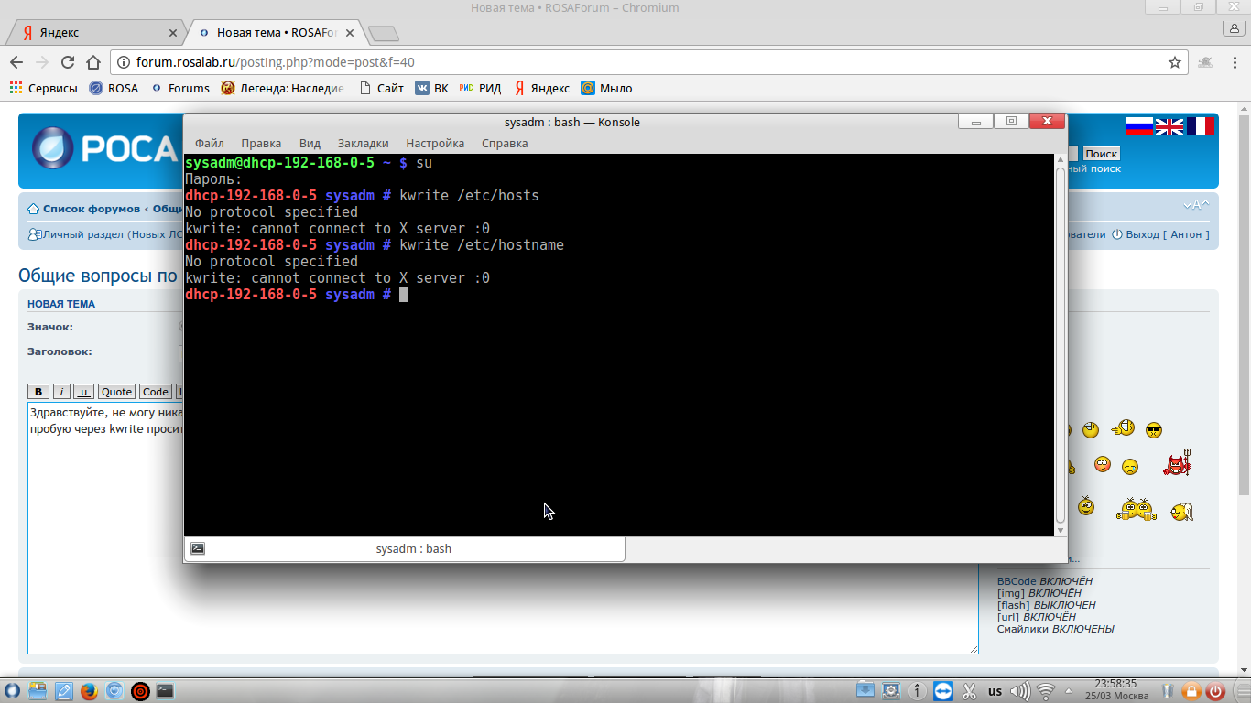Change forum font size control
This screenshot has height=703, width=1251.
point(1196,205)
